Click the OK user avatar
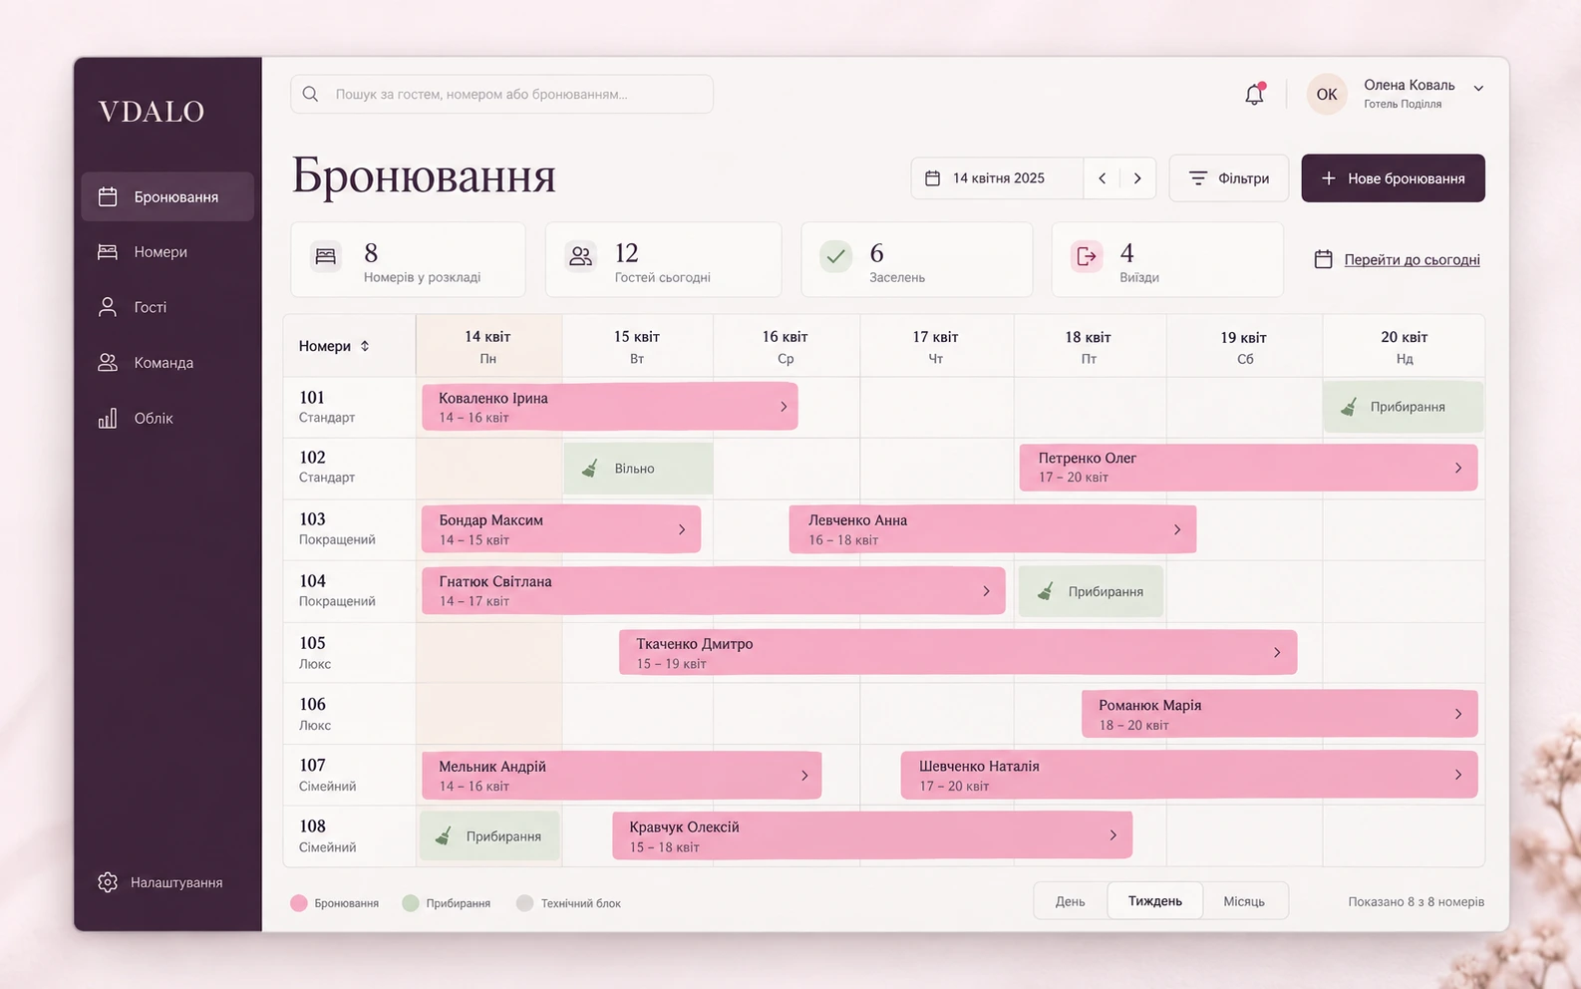1581x989 pixels. point(1327,94)
